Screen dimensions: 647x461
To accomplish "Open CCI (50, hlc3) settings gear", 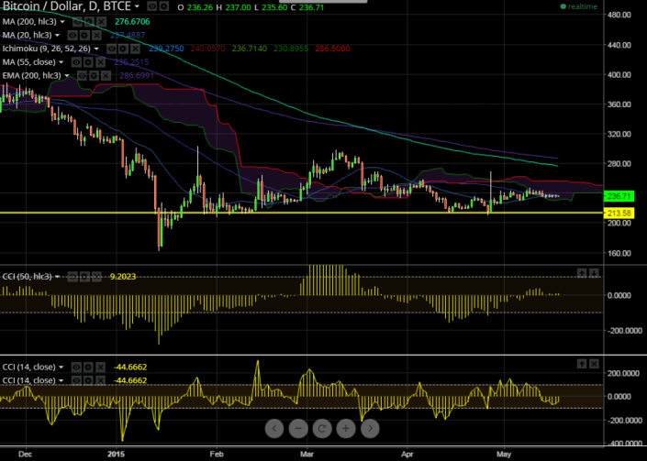I will click(84, 277).
